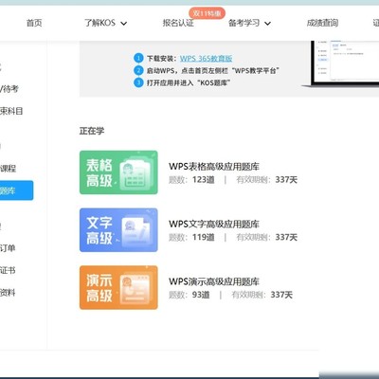
Task: Click the 123道 question count text
Action: [x=204, y=180]
